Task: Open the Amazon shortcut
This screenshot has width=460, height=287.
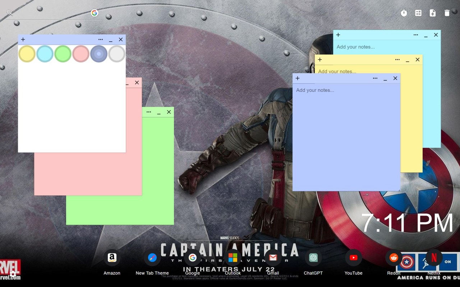Action: point(112,258)
